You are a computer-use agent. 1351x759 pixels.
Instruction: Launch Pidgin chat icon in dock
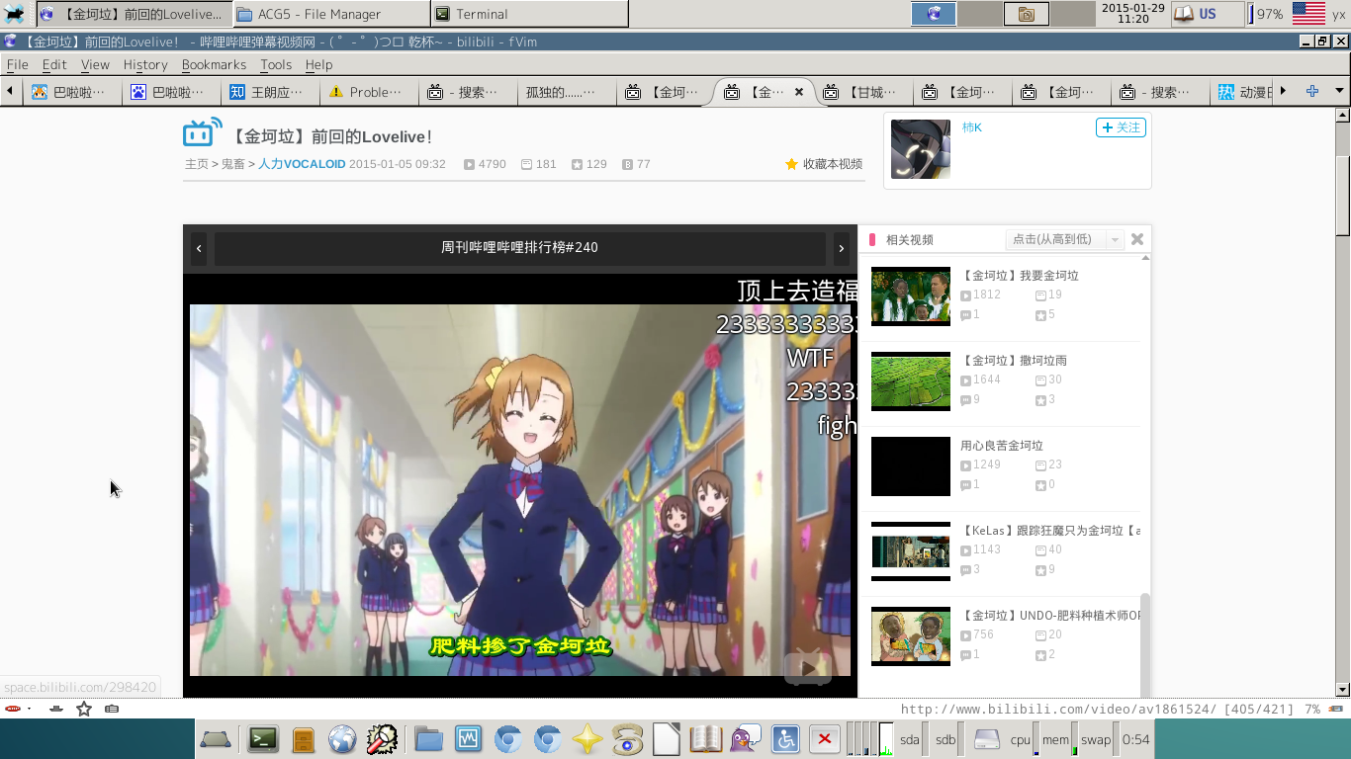coord(746,739)
